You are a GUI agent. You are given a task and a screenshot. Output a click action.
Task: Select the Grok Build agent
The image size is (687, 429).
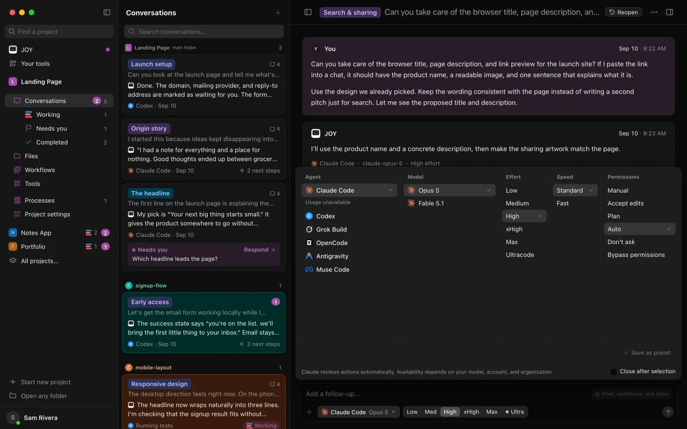coord(349,229)
